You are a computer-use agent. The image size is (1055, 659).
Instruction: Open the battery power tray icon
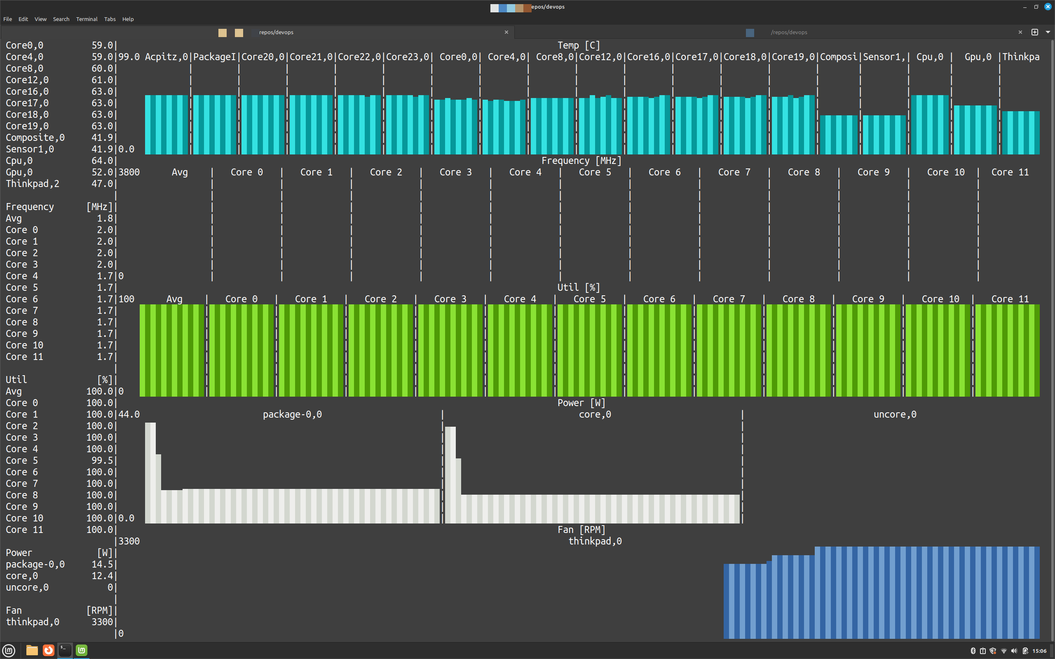(1025, 651)
